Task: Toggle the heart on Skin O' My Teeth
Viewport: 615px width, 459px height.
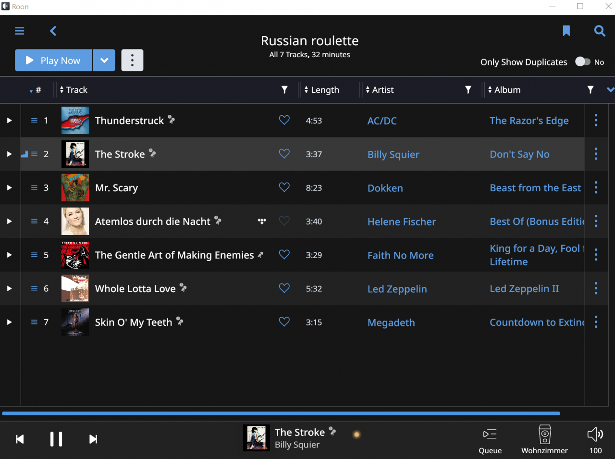Action: [284, 322]
